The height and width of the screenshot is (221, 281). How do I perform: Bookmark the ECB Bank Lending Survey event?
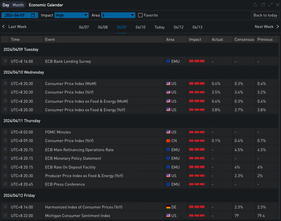5,61
